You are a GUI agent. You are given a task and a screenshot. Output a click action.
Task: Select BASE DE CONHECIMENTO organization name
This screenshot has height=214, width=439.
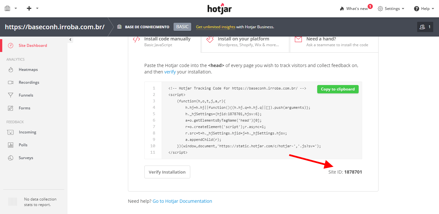tap(147, 27)
